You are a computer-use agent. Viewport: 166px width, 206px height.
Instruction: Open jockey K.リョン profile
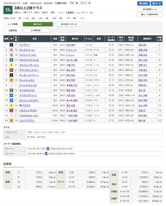coord(70,55)
